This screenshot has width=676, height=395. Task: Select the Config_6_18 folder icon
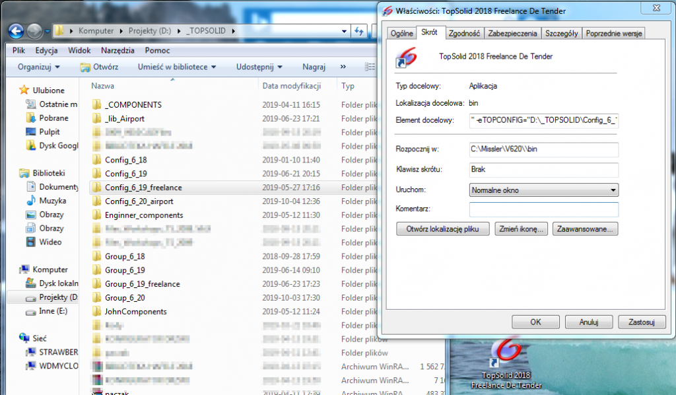96,160
